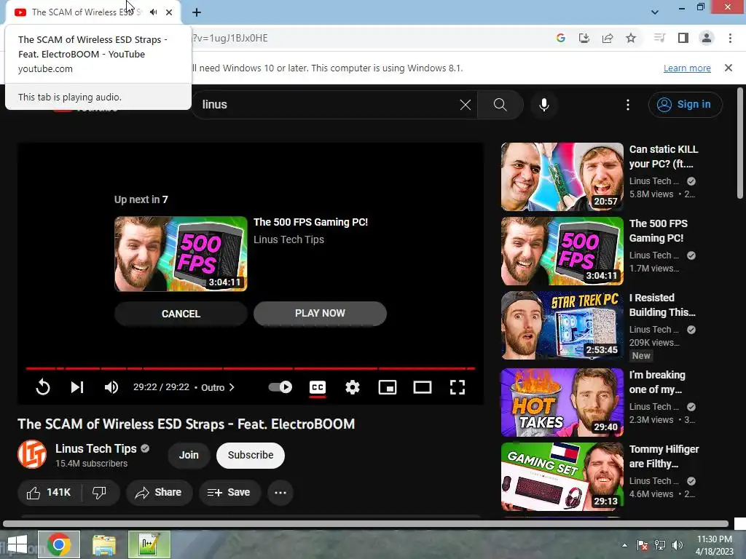746x559 pixels.
Task: Open taskbar volume control
Action: [678, 545]
